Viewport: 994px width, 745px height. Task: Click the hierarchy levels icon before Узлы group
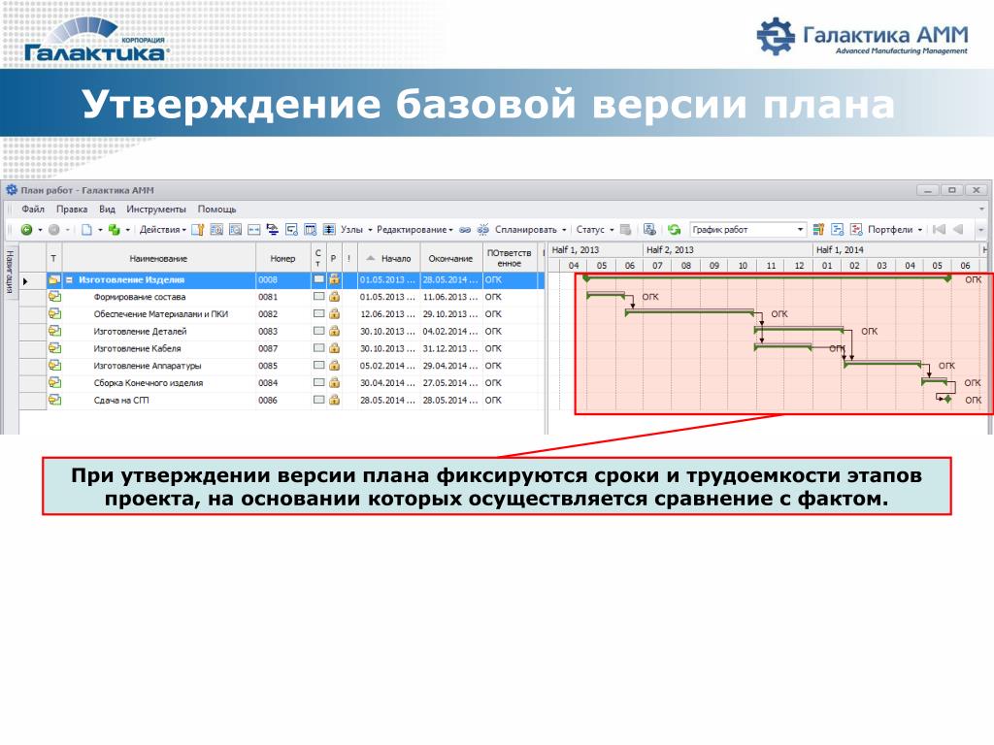coord(272,229)
